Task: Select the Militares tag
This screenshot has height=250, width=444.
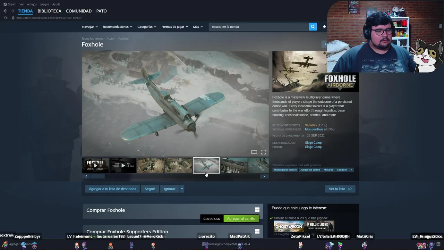Action: pos(328,170)
